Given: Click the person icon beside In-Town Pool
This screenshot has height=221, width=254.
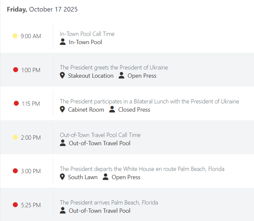Looking at the screenshot, I should (63, 42).
